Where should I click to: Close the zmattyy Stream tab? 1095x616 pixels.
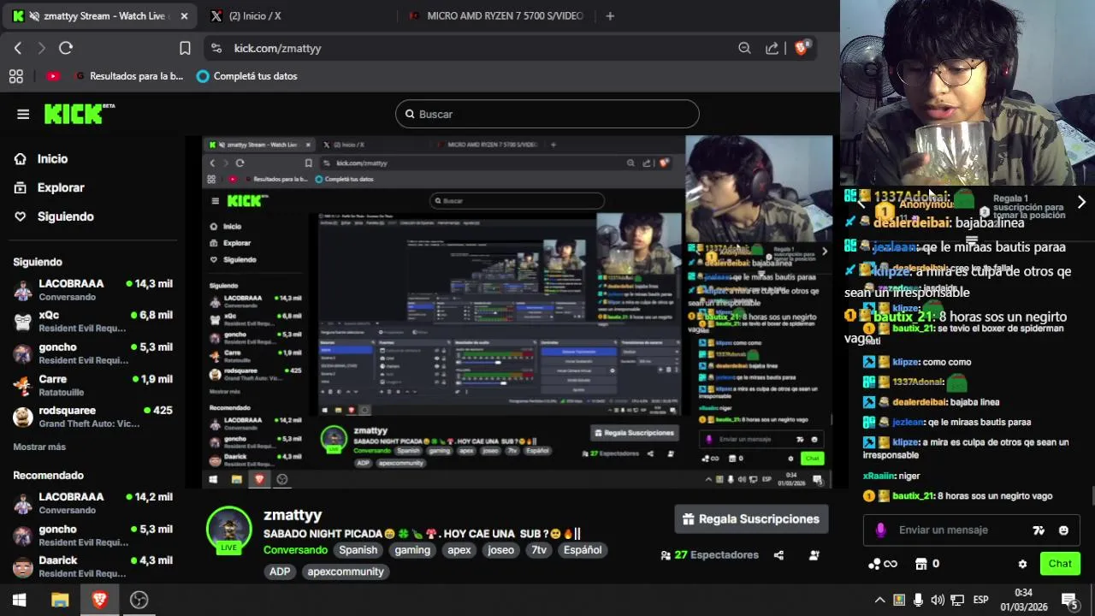coord(184,16)
